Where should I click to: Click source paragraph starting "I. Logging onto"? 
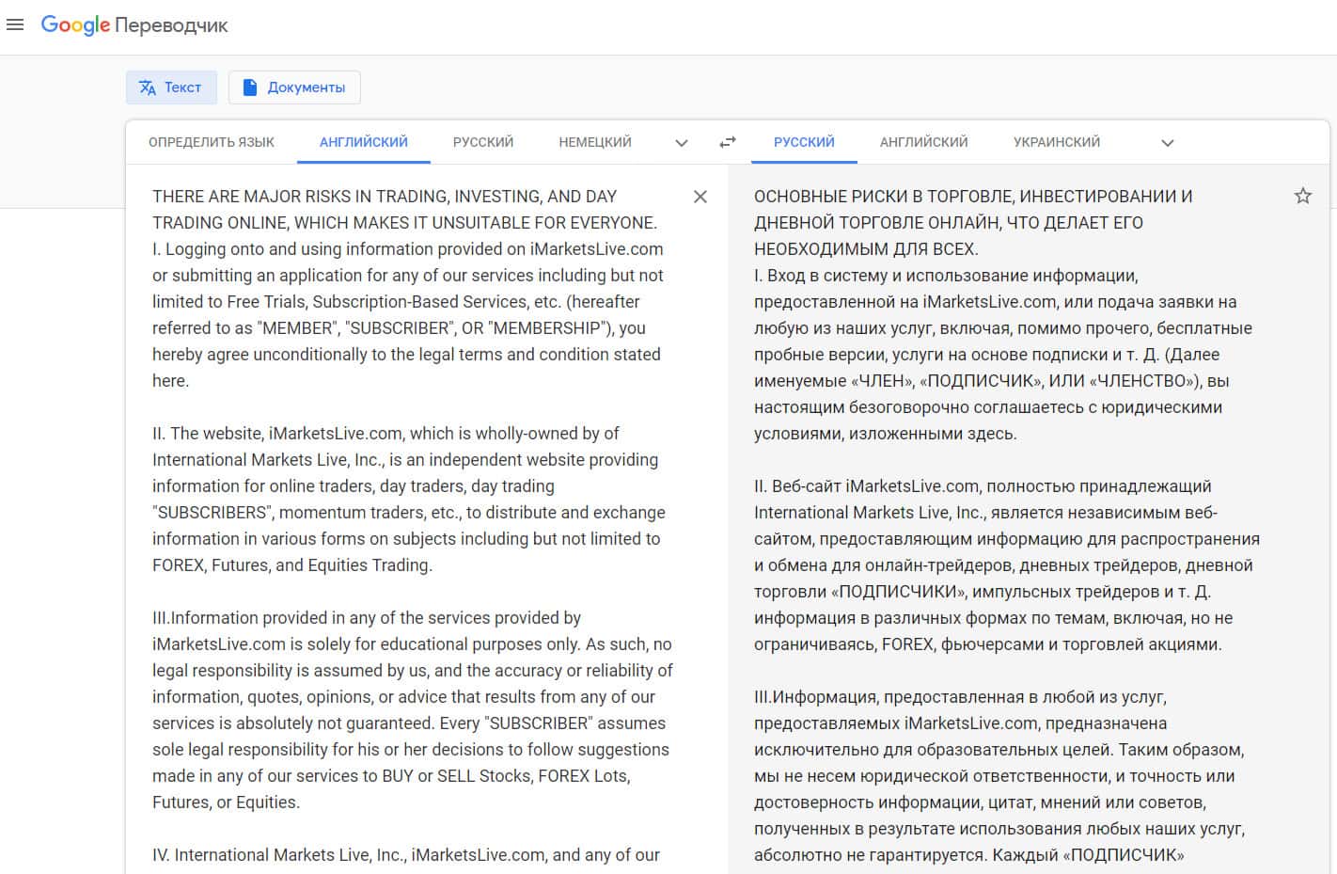point(408,315)
